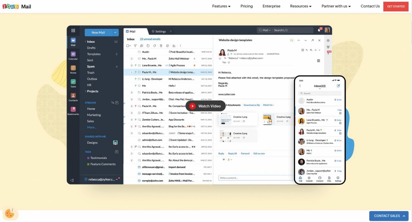Open the Pricing page
Viewport: 412px width, 222px height.
click(247, 6)
